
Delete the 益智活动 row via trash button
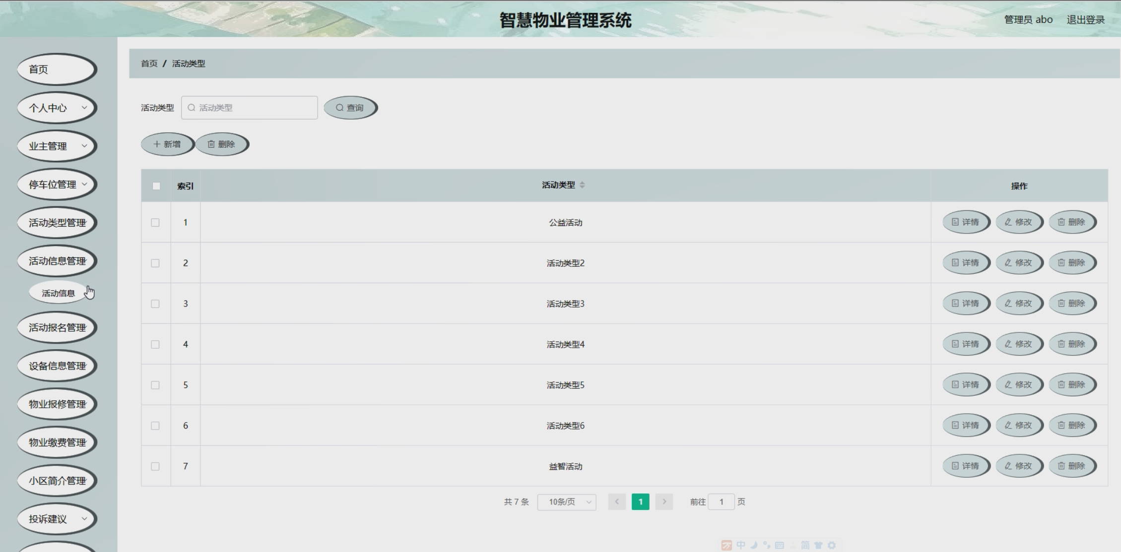(x=1072, y=466)
